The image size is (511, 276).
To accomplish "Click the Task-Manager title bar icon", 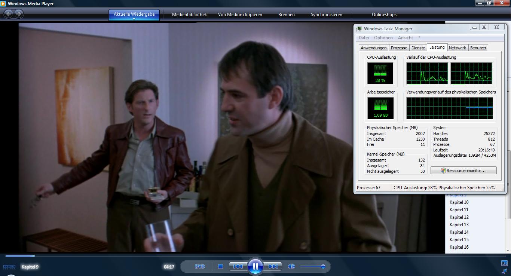I will click(359, 29).
